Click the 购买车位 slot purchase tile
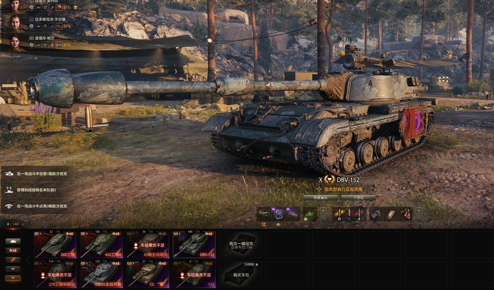 pyautogui.click(x=241, y=274)
